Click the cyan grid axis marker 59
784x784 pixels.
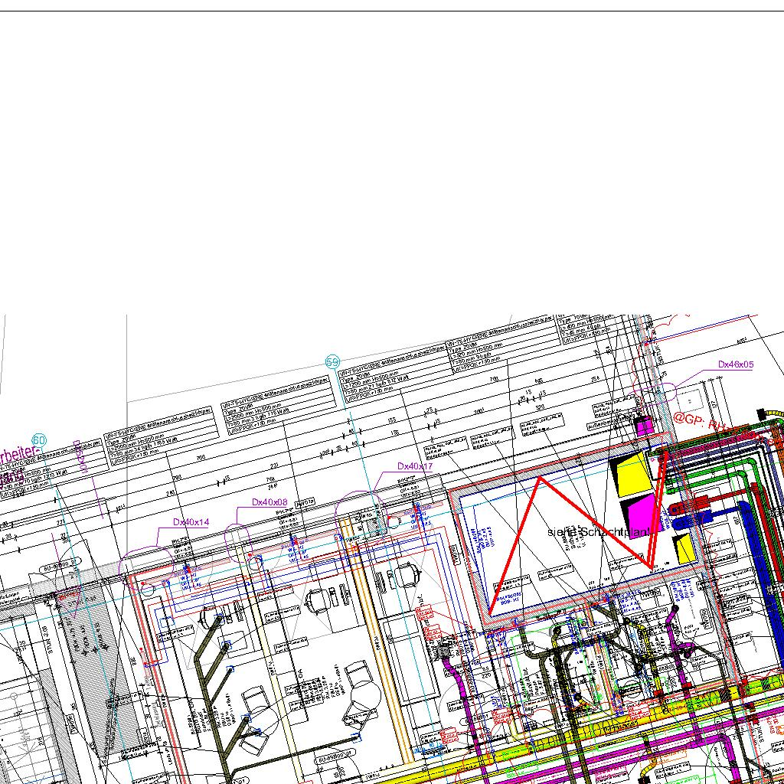pyautogui.click(x=332, y=361)
